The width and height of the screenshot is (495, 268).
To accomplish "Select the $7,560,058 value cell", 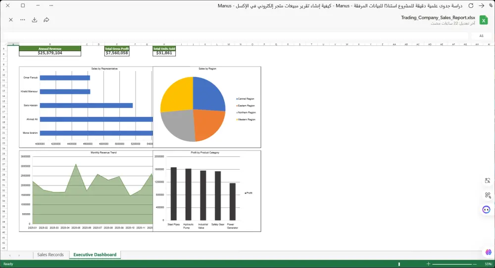I will point(117,53).
